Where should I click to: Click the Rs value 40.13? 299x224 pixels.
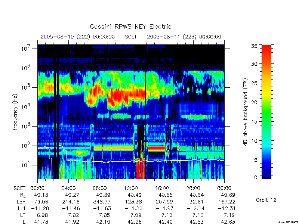click(x=41, y=195)
